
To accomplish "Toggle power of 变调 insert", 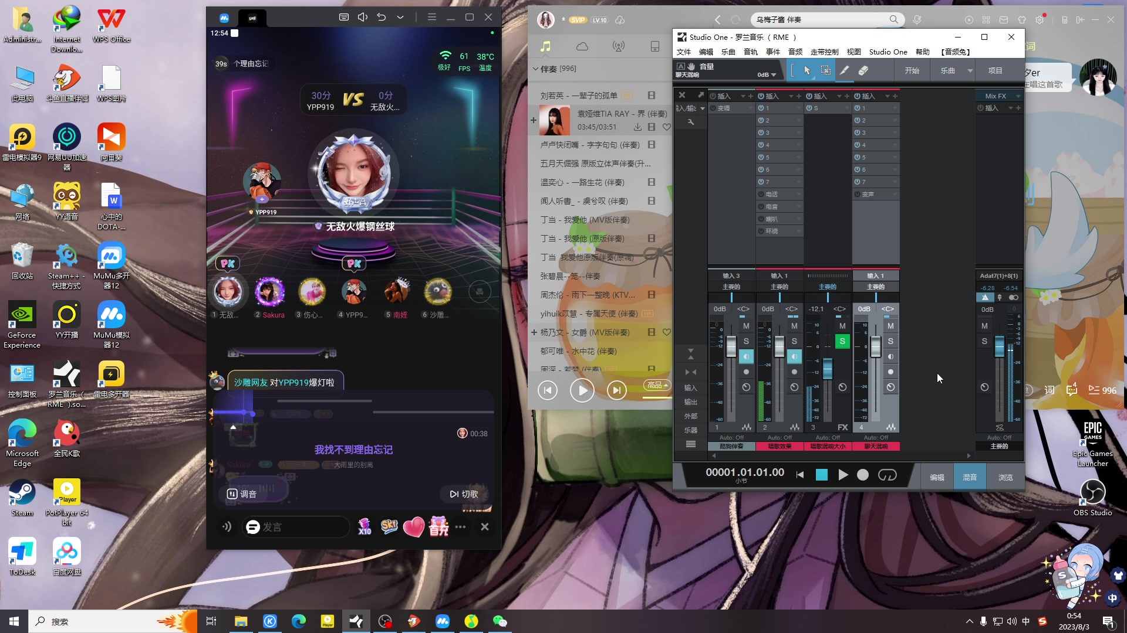I will coord(713,108).
